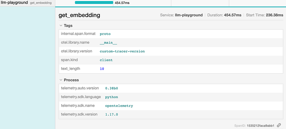Click the telemetry.auto.version key
Viewport: 286px width, 129px height.
tap(80, 88)
